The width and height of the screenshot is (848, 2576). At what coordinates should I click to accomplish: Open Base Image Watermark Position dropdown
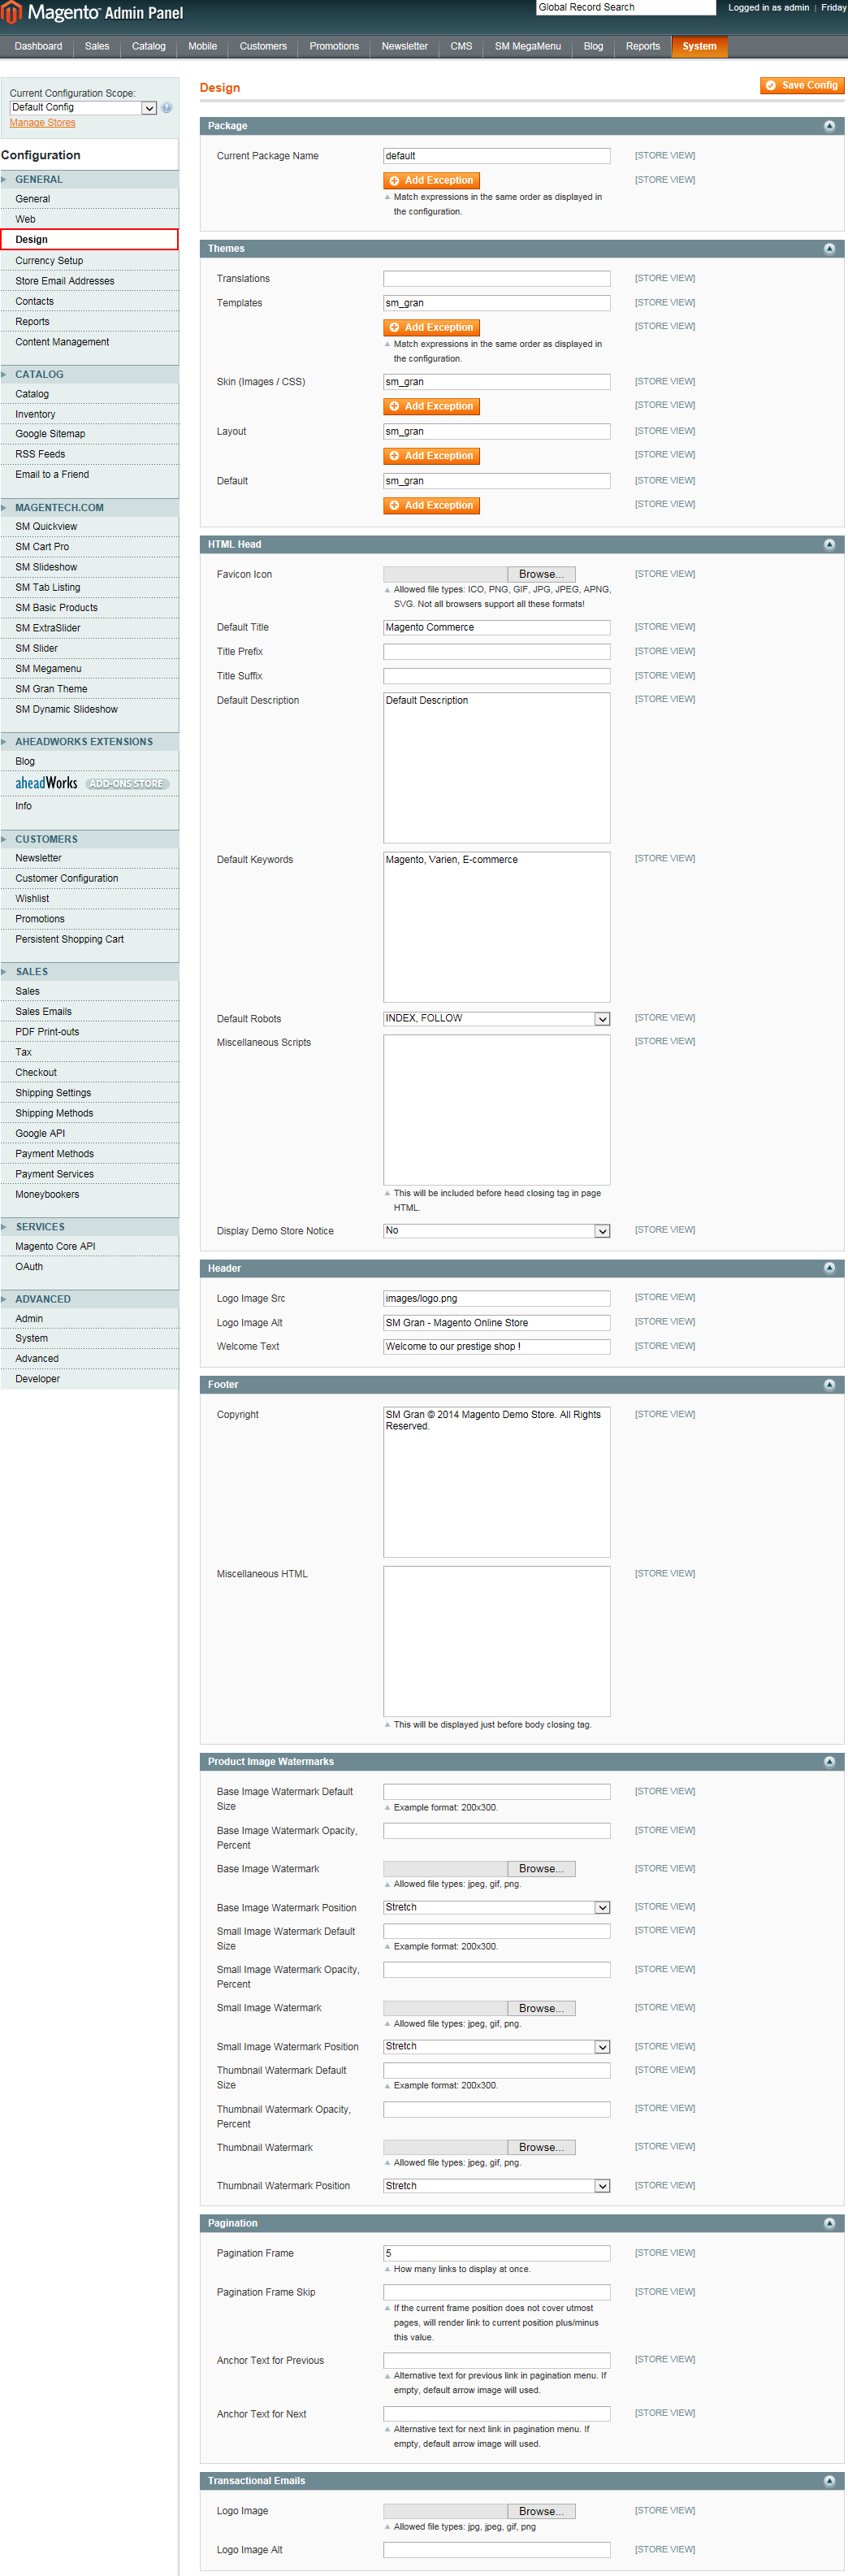(x=497, y=1908)
